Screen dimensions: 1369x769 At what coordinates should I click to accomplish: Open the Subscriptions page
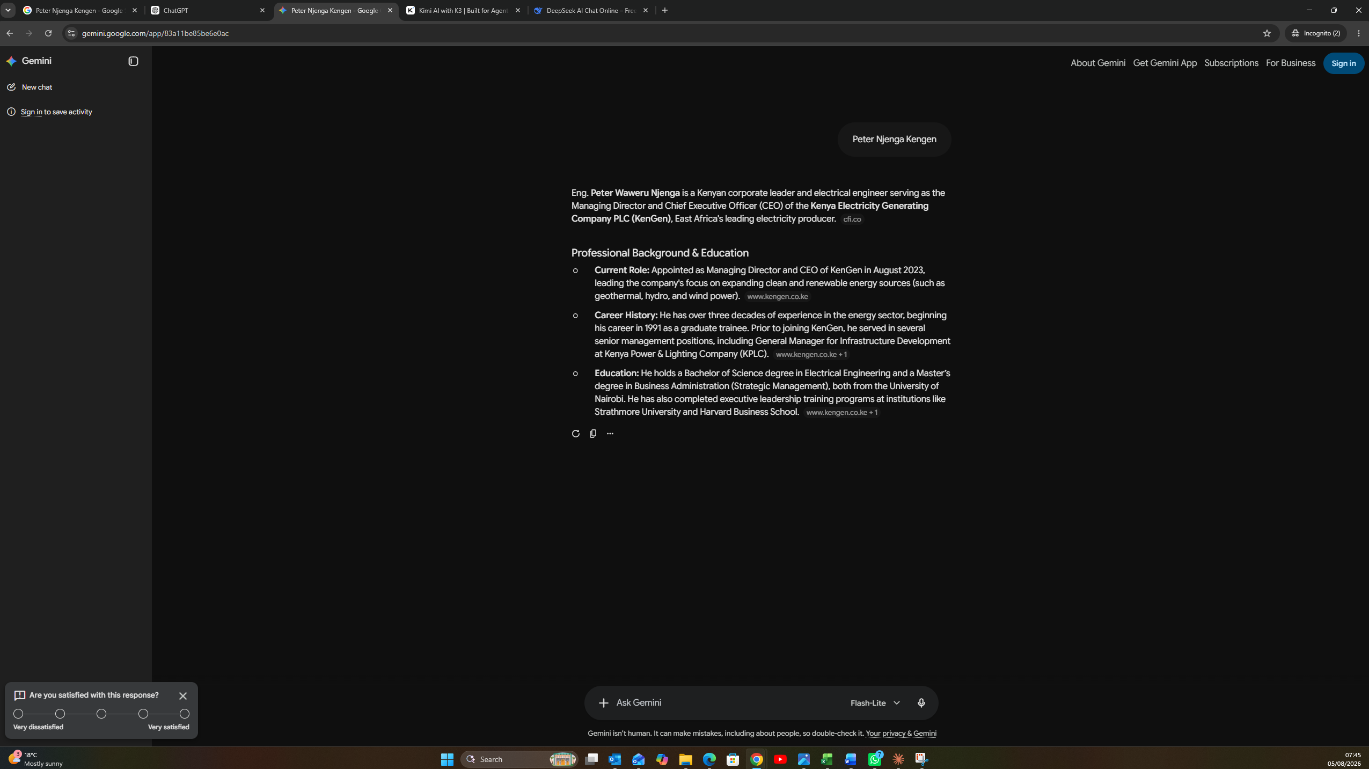coord(1231,63)
